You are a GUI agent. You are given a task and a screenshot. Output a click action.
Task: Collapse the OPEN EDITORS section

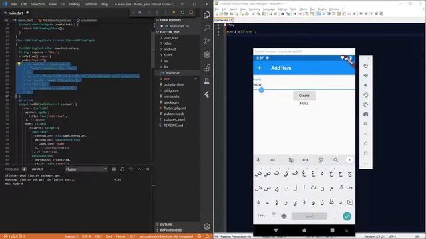[x=170, y=20]
